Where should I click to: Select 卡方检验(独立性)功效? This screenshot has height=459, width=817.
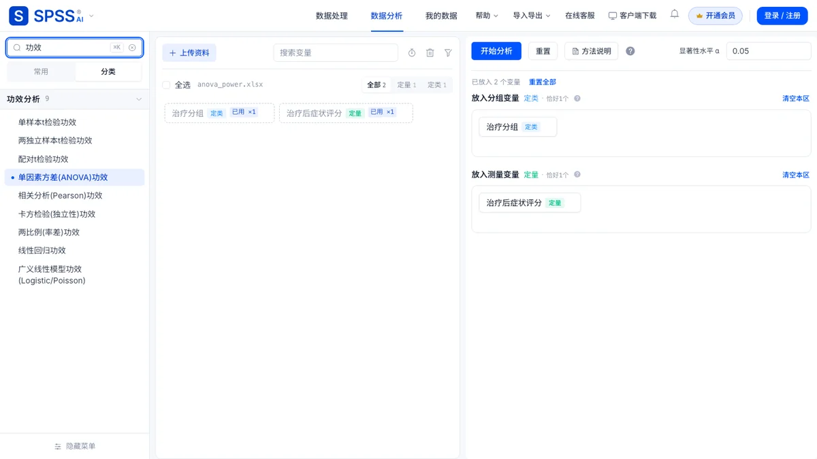[74, 214]
